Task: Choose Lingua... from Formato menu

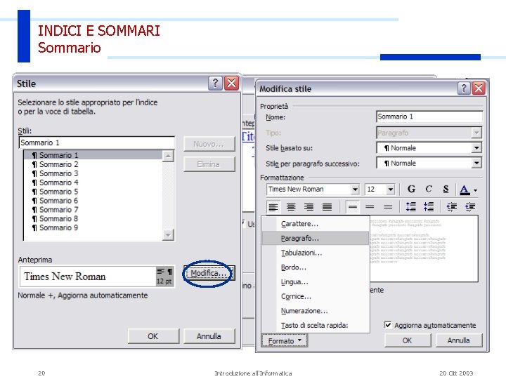Action: [316, 281]
